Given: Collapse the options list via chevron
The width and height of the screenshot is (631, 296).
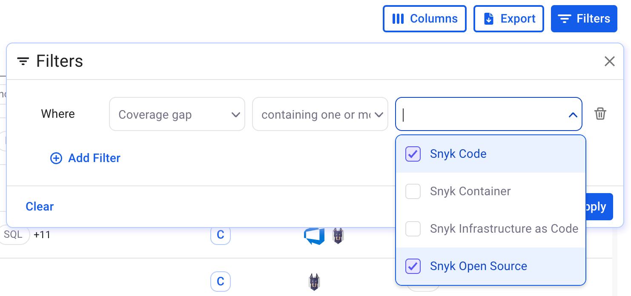Looking at the screenshot, I should pyautogui.click(x=572, y=114).
